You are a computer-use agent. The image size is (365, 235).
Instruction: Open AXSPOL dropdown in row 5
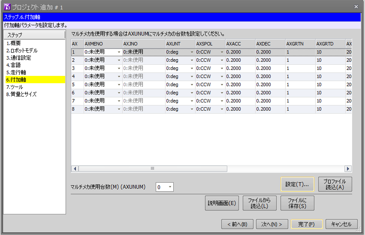pos(222,84)
